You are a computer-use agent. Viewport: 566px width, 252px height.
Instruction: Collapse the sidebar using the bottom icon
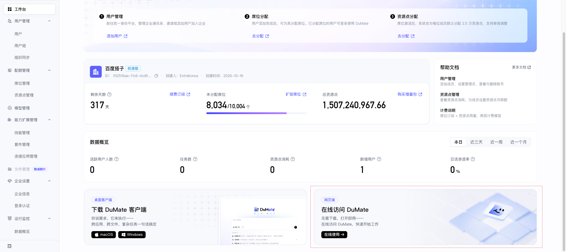9,246
